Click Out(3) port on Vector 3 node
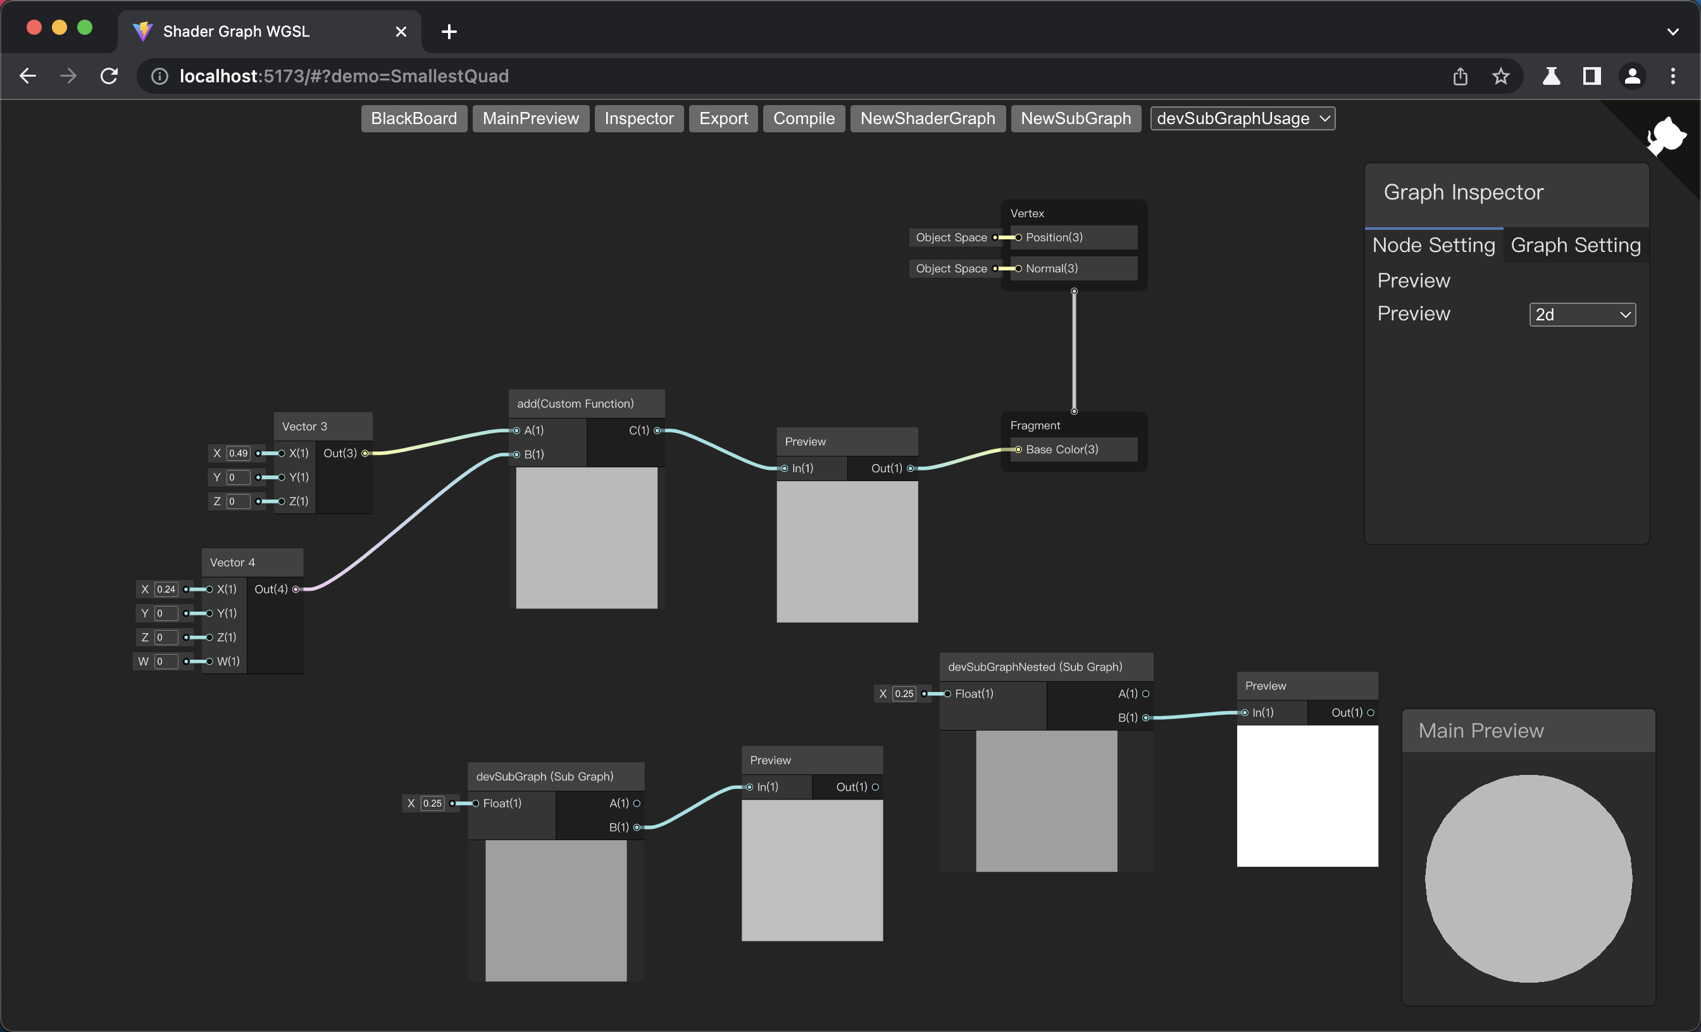1701x1032 pixels. point(365,453)
